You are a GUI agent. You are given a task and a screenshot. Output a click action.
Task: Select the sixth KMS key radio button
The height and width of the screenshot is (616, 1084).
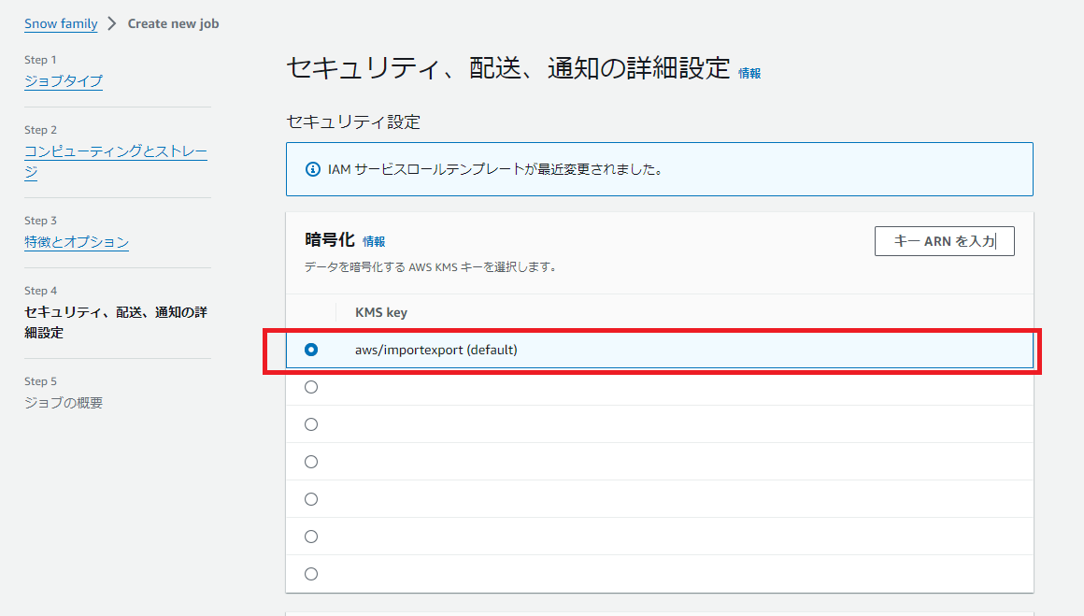pyautogui.click(x=311, y=537)
